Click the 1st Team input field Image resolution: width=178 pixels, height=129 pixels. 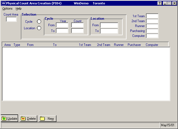(x=152, y=16)
